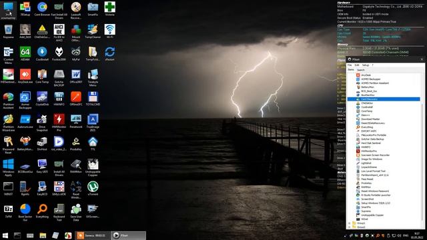
Task: Click the PStart taskbar button
Action: tap(128, 235)
